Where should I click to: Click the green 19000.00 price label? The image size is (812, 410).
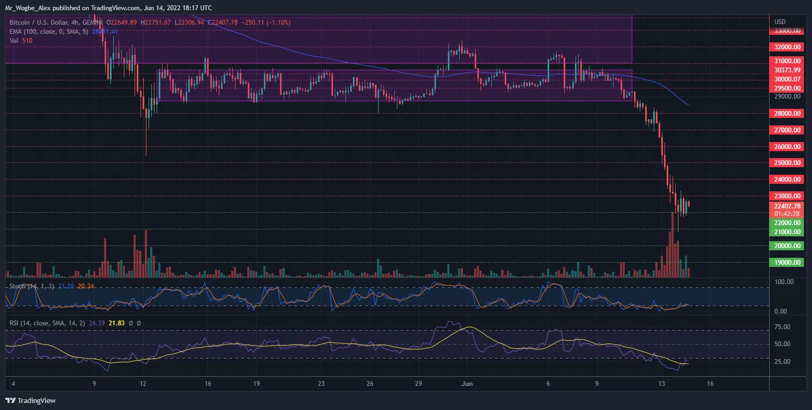coord(787,263)
